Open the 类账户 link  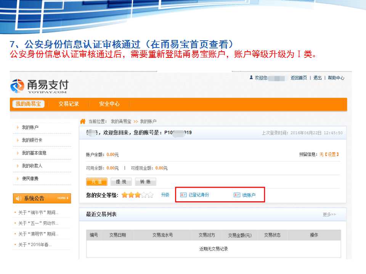[249, 195]
